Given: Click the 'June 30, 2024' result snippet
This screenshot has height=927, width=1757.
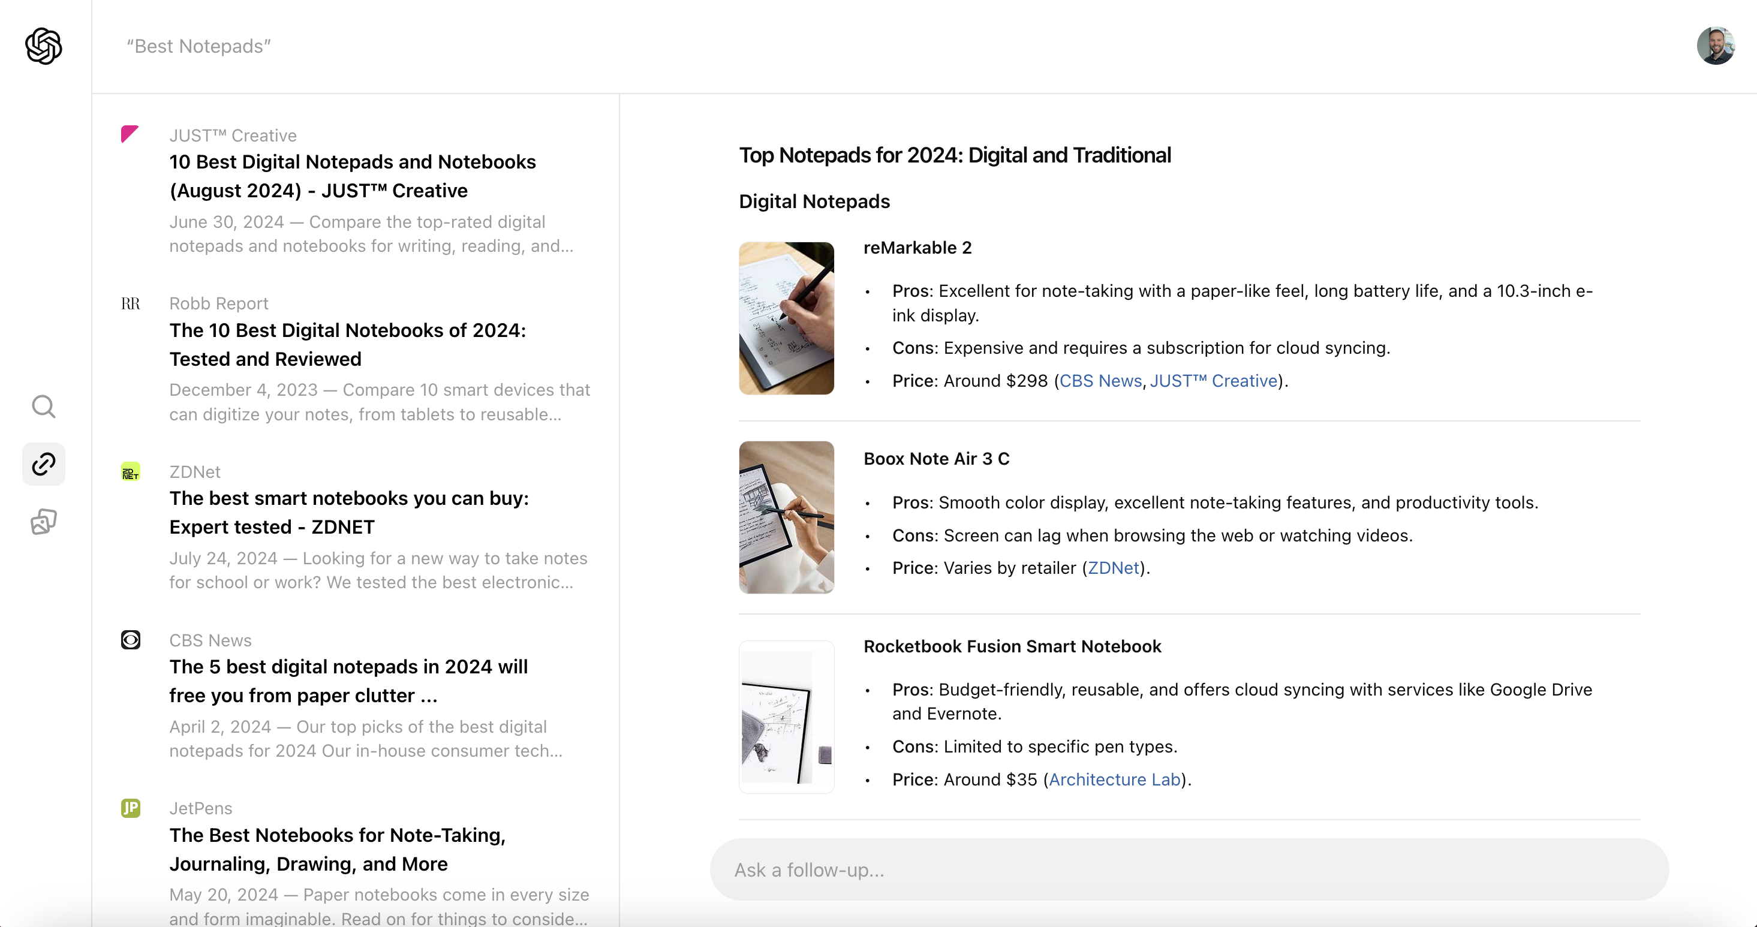Looking at the screenshot, I should (372, 234).
